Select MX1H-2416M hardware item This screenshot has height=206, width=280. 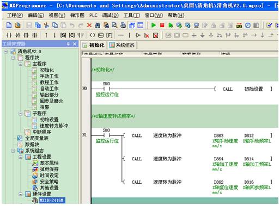(x=52, y=200)
